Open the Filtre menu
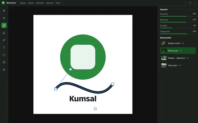 click(58, 3)
